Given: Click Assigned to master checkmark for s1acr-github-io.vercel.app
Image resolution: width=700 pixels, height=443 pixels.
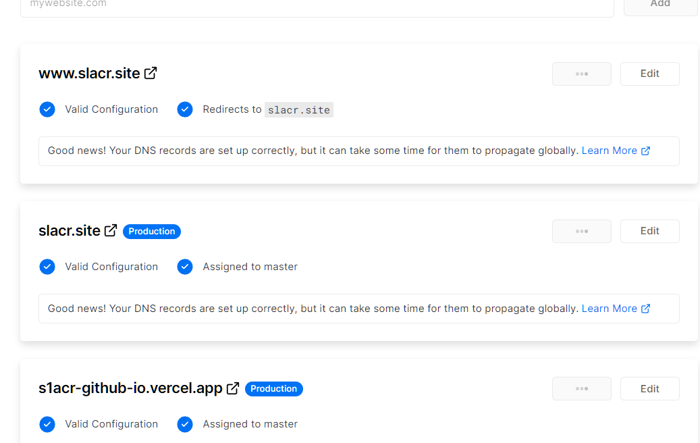Looking at the screenshot, I should [185, 424].
